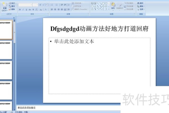Open the Font Color (A) picker
169x113 pixels.
coord(46,10)
